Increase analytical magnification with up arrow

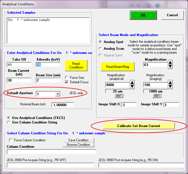[x=132, y=83]
